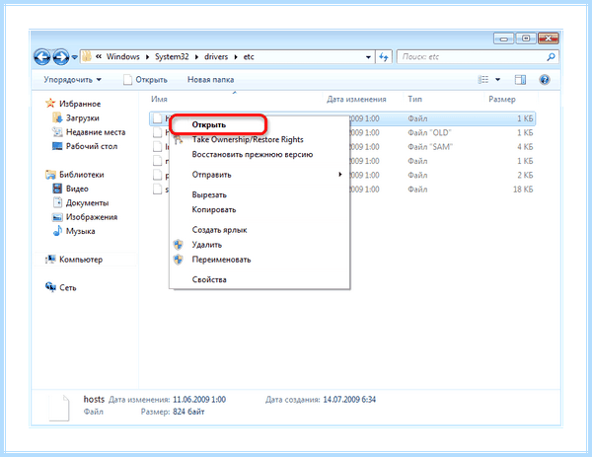
Task: Select Компьютер in navigation pane
Action: pyautogui.click(x=81, y=260)
